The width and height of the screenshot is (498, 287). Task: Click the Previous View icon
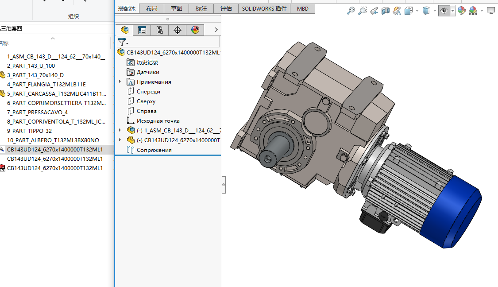pyautogui.click(x=374, y=11)
